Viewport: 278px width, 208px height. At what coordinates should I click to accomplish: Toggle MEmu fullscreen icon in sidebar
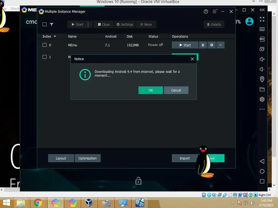point(262,19)
